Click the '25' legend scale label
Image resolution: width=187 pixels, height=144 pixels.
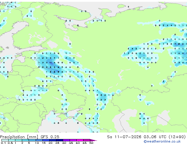pos(57,143)
